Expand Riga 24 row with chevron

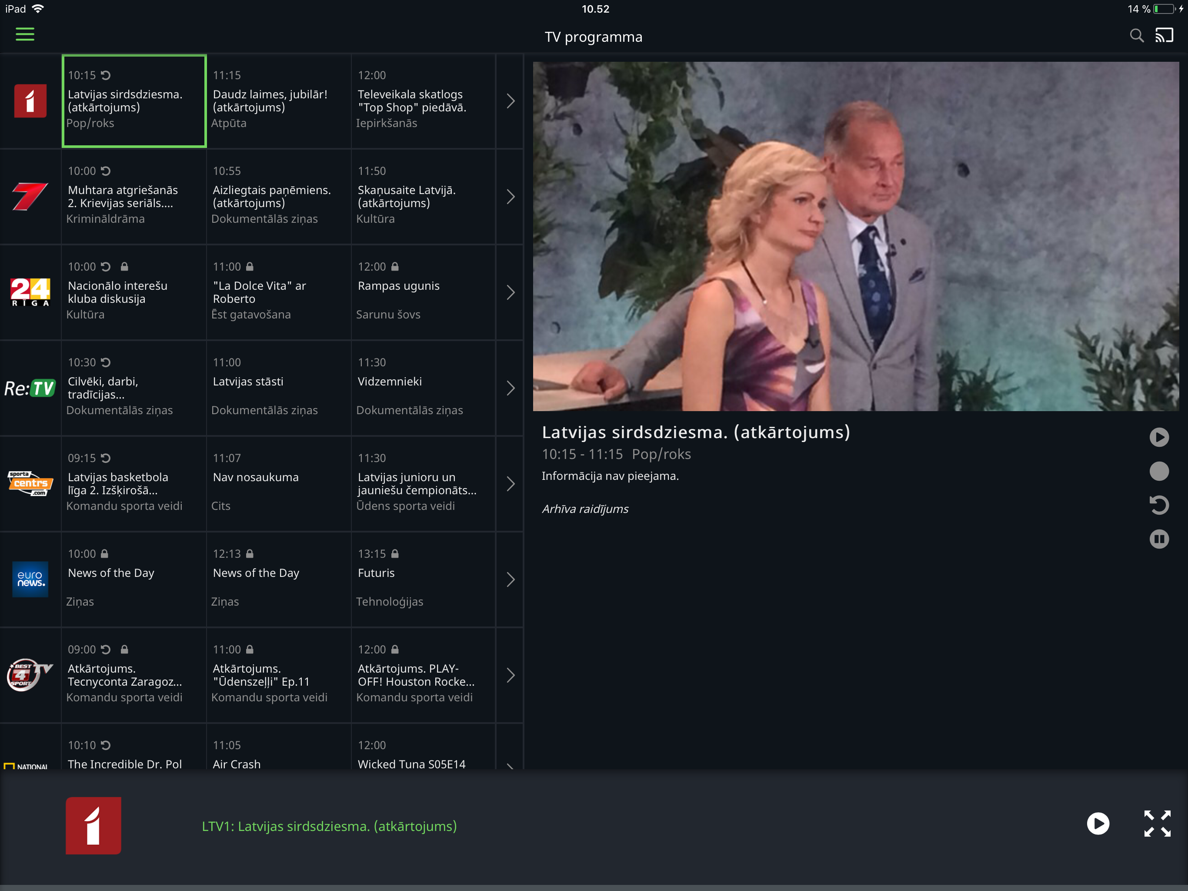[x=510, y=292]
